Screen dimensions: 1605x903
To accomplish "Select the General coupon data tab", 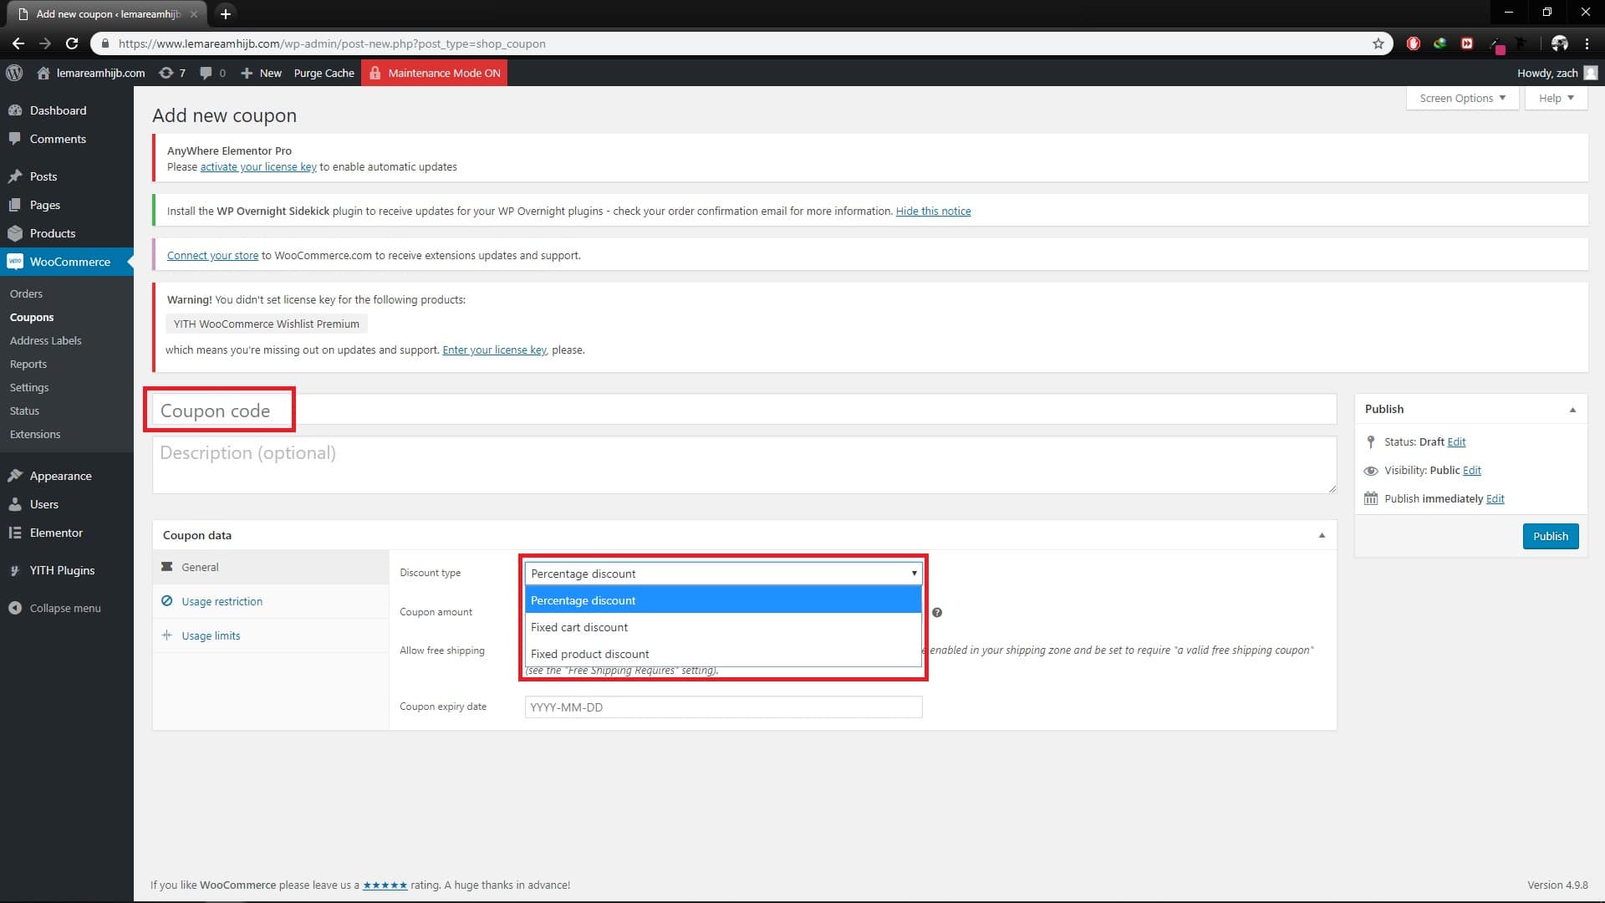I will click(271, 567).
